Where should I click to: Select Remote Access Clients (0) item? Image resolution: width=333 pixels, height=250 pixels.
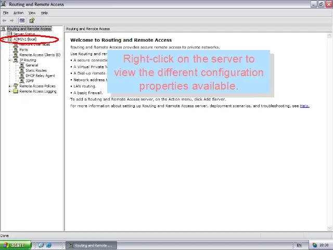(40, 55)
